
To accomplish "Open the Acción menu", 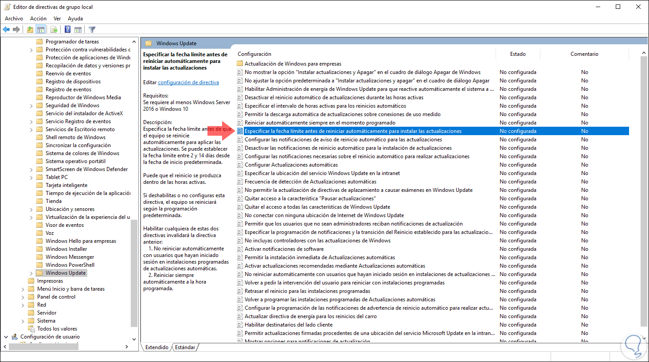I will pos(38,19).
